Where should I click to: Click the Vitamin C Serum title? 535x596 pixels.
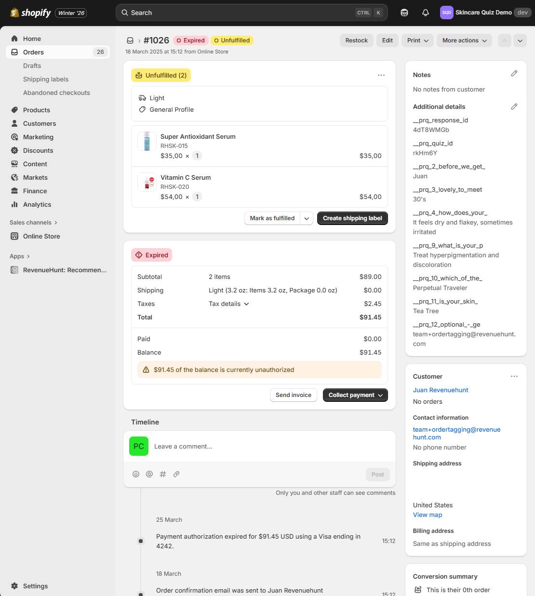point(186,178)
